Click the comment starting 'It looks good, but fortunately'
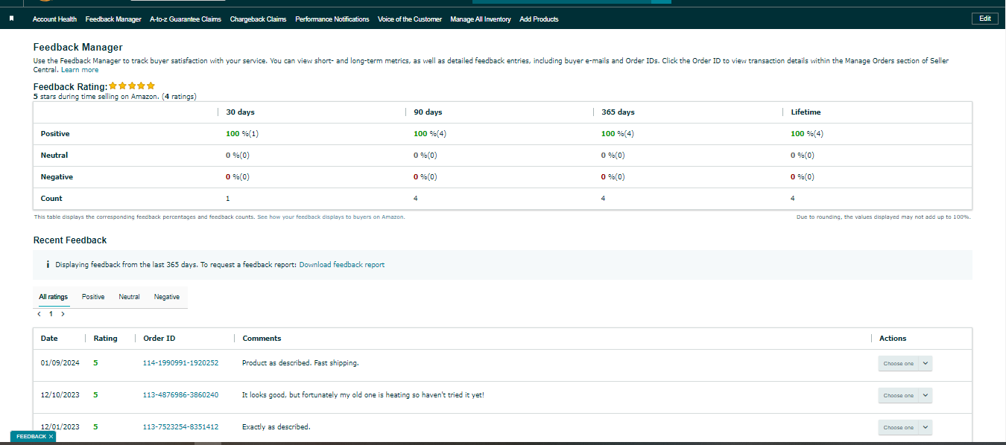 (363, 395)
